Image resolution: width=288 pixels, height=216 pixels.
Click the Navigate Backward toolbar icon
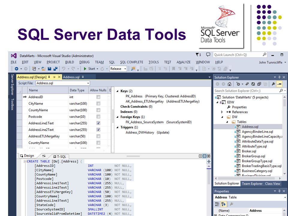tap(16, 69)
